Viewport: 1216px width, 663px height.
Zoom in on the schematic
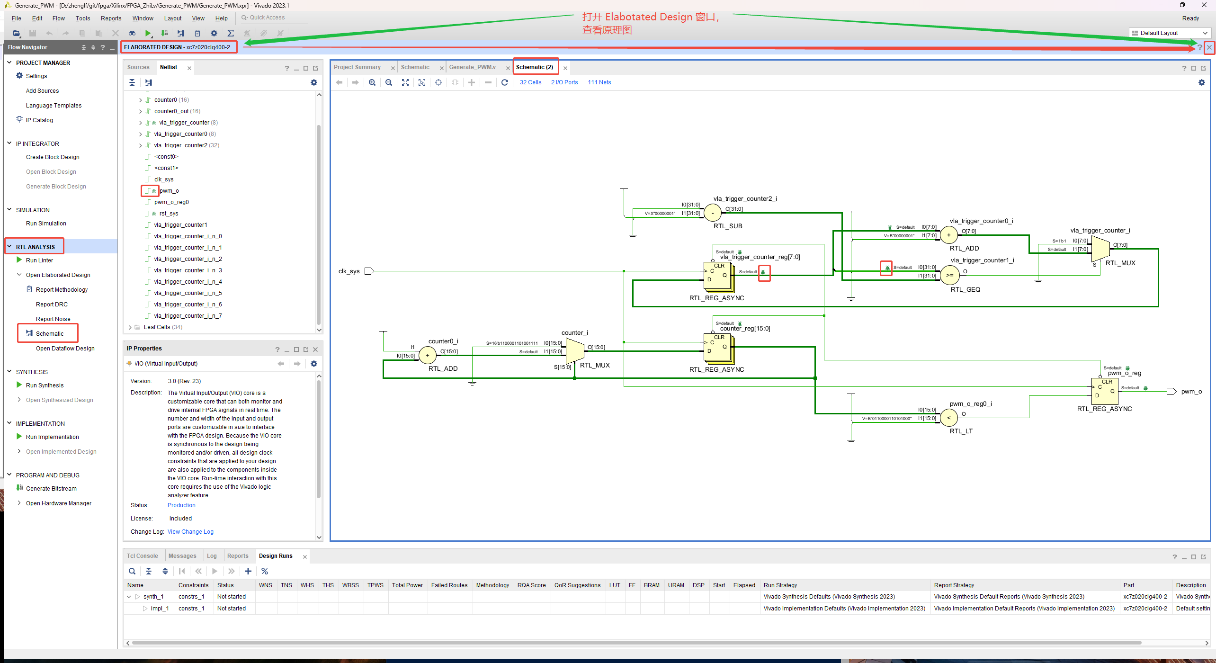click(x=372, y=82)
